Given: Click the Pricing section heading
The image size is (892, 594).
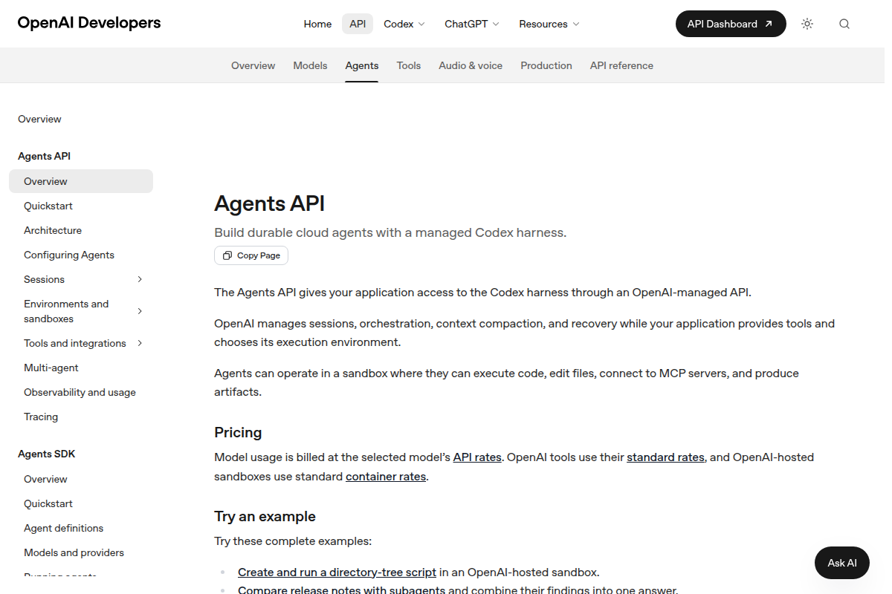Looking at the screenshot, I should point(238,432).
